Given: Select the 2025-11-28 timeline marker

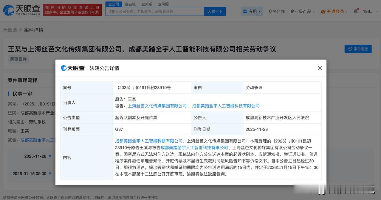Looking at the screenshot, I should click(50, 156).
